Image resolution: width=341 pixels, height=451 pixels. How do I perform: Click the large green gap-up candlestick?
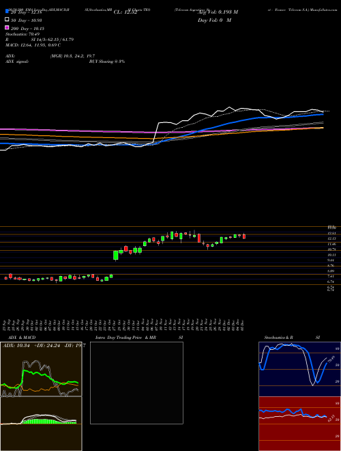pos(116,256)
